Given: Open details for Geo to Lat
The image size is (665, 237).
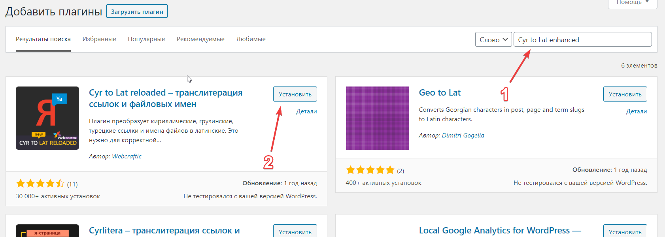Looking at the screenshot, I should [636, 111].
